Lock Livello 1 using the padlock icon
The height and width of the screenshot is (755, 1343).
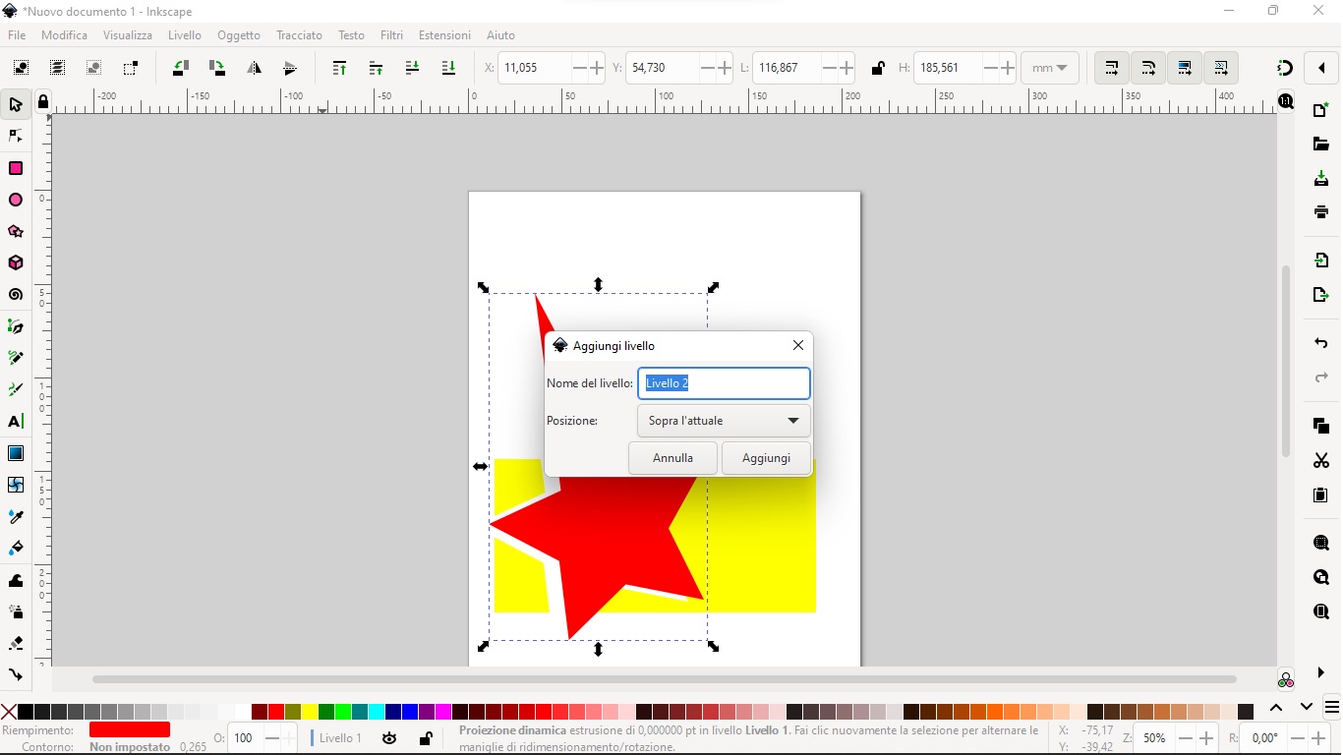click(426, 739)
